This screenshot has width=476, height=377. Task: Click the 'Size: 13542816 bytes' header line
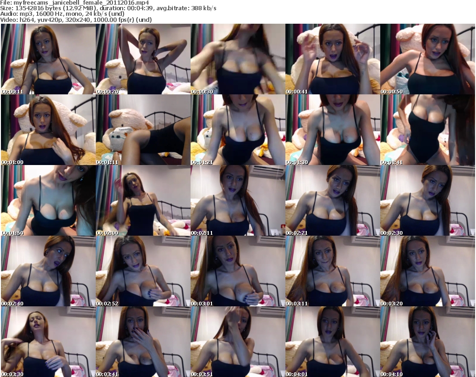108,8
